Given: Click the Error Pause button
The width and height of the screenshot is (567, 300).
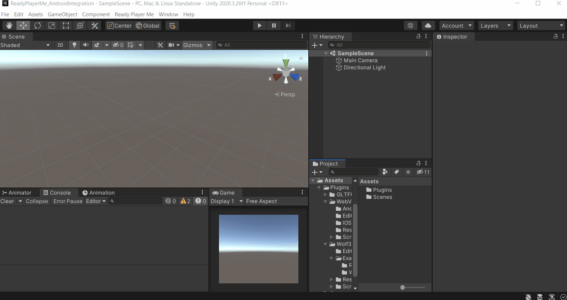Looking at the screenshot, I should (68, 201).
